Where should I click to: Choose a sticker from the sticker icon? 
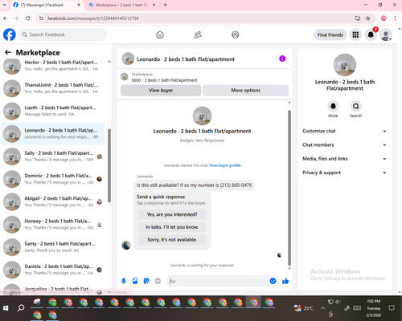(x=146, y=281)
